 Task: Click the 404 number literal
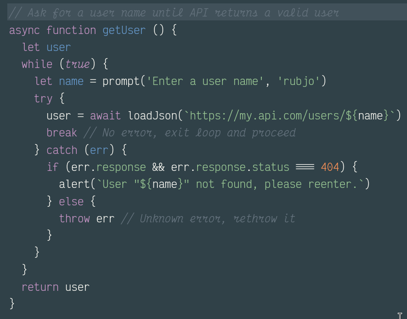click(x=330, y=167)
